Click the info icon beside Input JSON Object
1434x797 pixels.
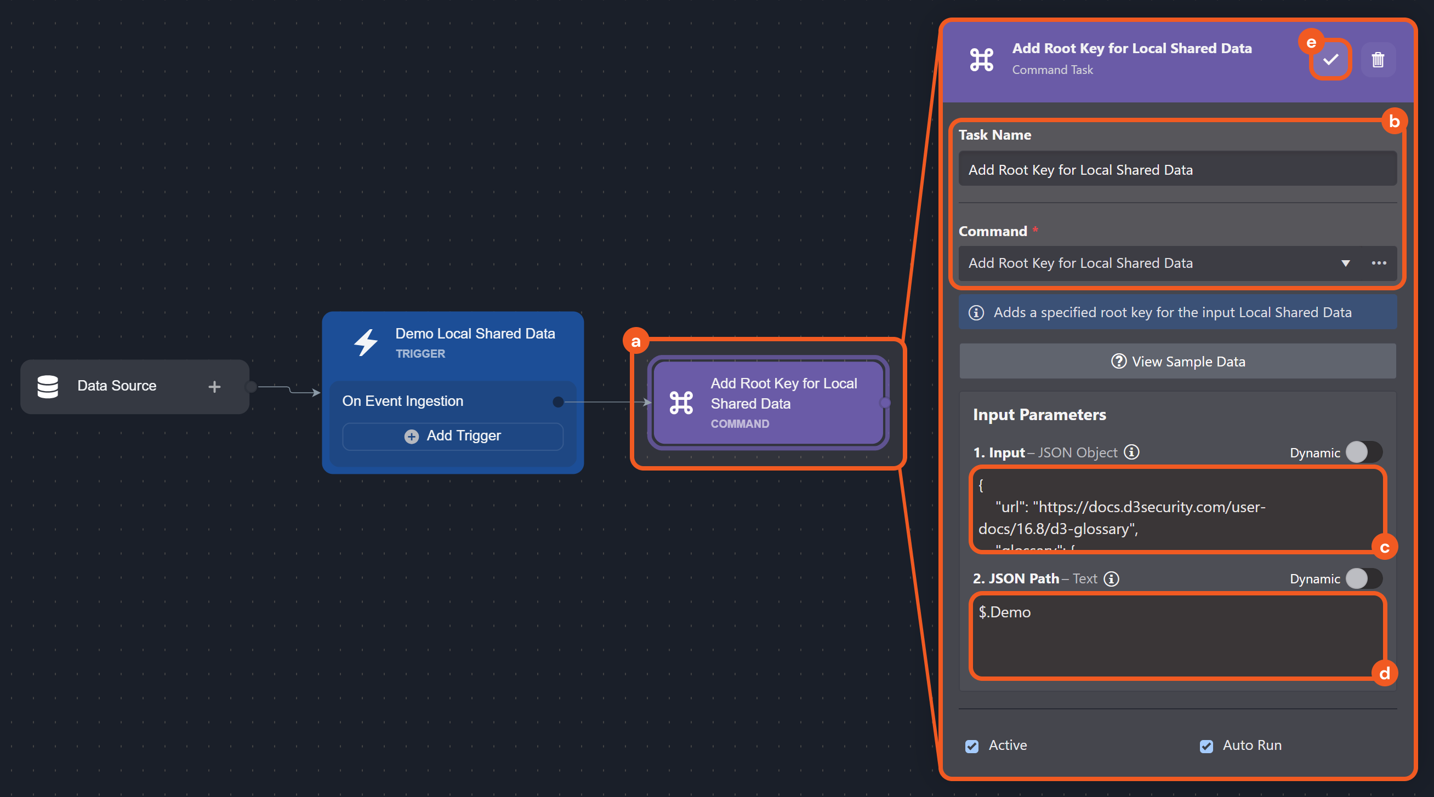tap(1131, 452)
